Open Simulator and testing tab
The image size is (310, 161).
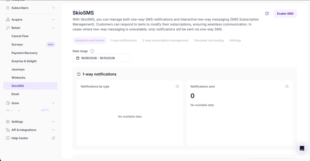click(209, 40)
